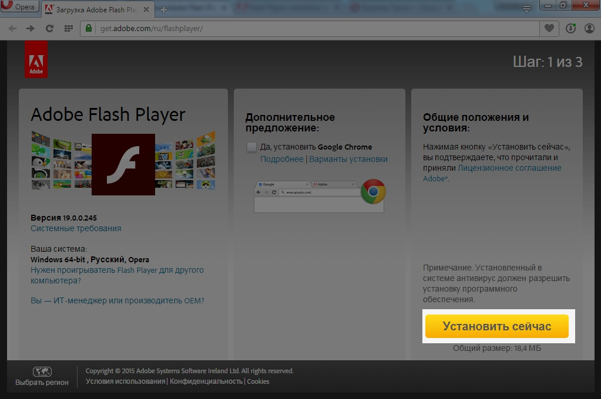The width and height of the screenshot is (601, 399).
Task: Open the tab menu icon in title bar
Action: coord(526,9)
